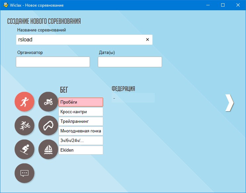Select the Пробе́ги race type

pos(81,102)
